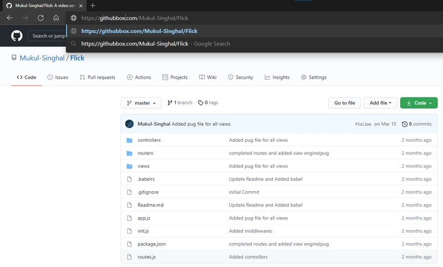Open the Mukul-Singhal owner link
This screenshot has height=267, width=443.
[42, 58]
